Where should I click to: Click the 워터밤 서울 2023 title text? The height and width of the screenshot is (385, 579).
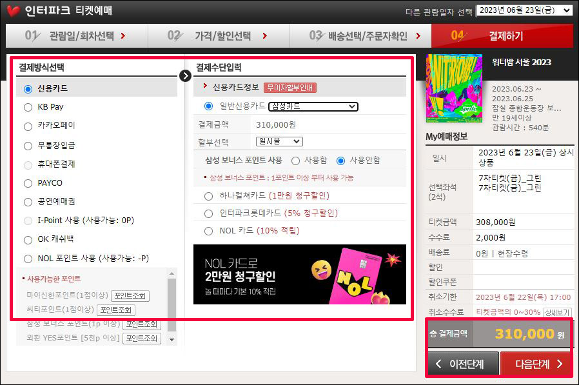tap(522, 62)
